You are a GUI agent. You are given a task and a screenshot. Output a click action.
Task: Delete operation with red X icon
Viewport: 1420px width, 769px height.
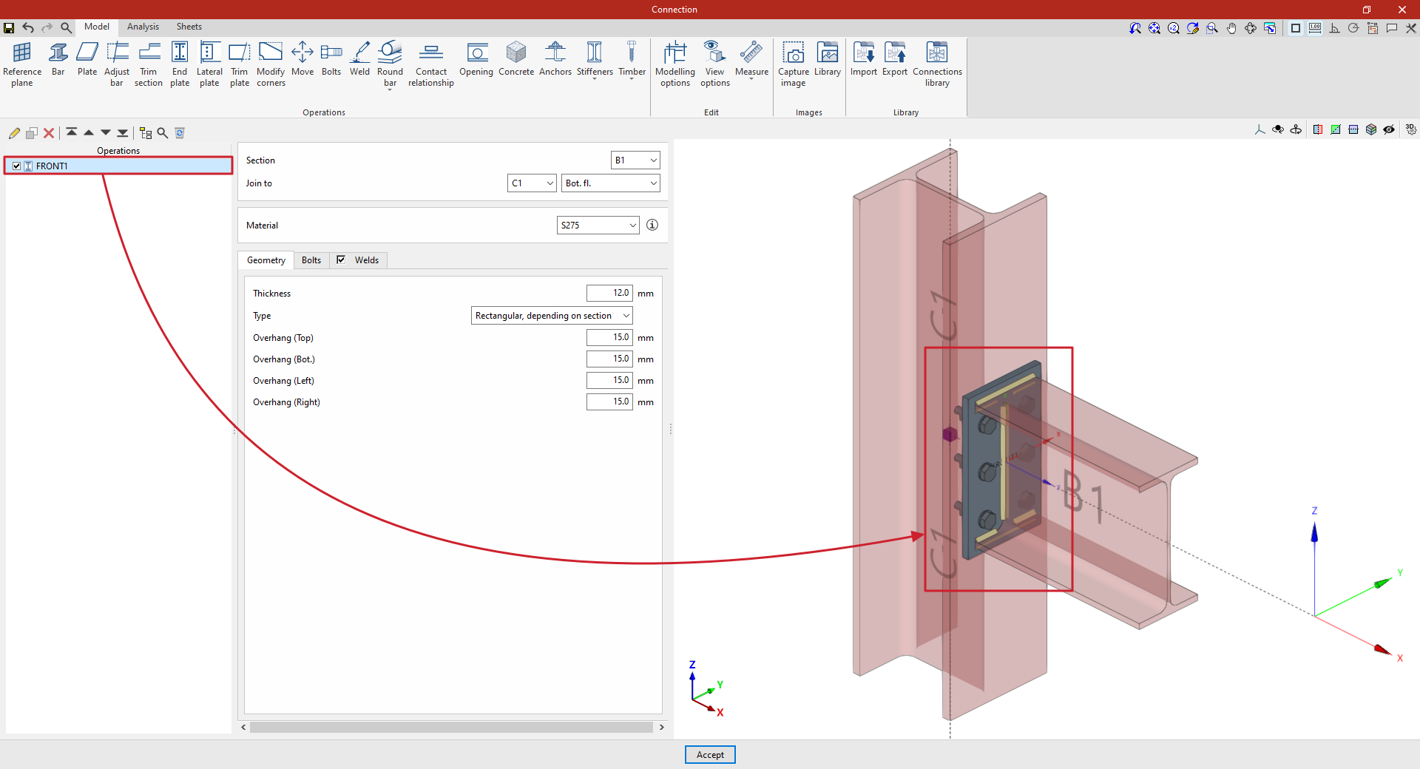pyautogui.click(x=49, y=133)
